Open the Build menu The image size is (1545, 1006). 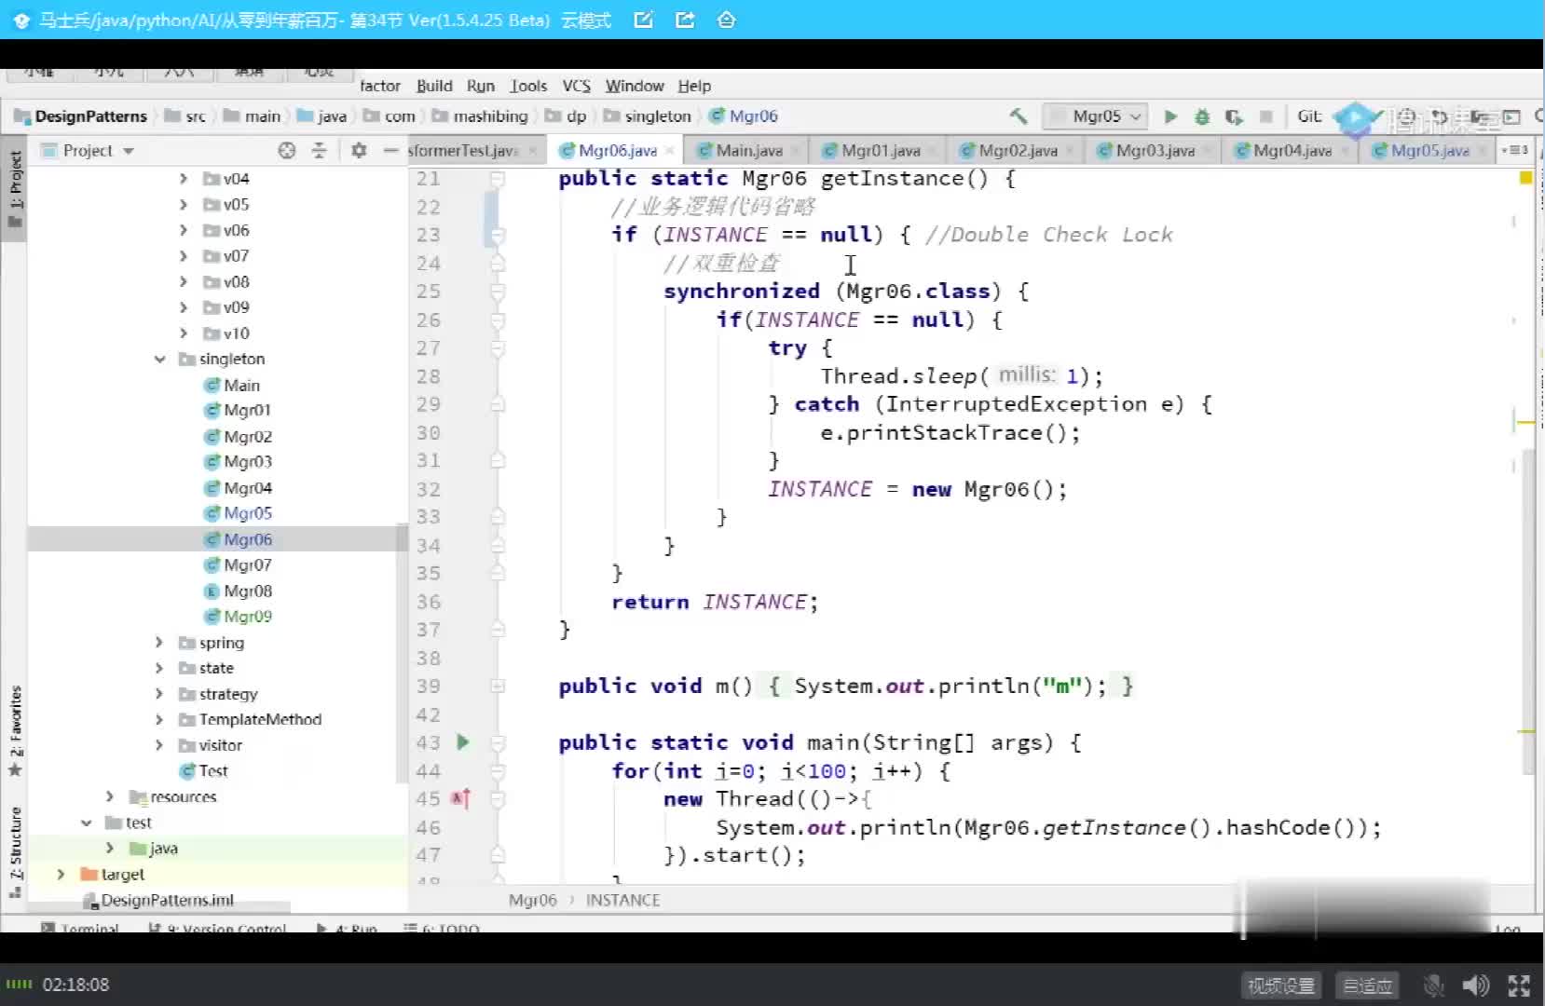(434, 86)
